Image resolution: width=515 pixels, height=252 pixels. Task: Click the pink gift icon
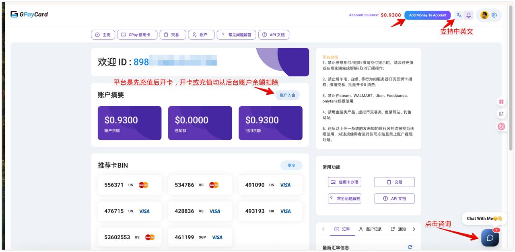[501, 102]
